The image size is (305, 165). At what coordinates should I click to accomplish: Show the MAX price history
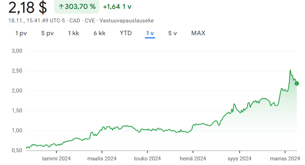tap(198, 33)
